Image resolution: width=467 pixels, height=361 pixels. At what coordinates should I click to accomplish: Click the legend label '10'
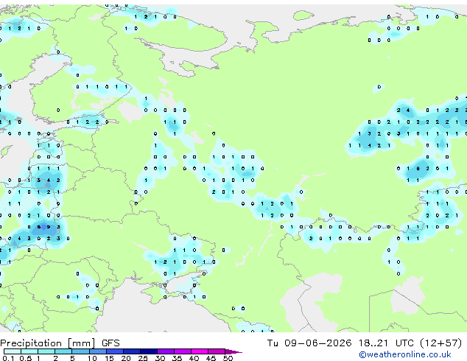tap(92, 358)
